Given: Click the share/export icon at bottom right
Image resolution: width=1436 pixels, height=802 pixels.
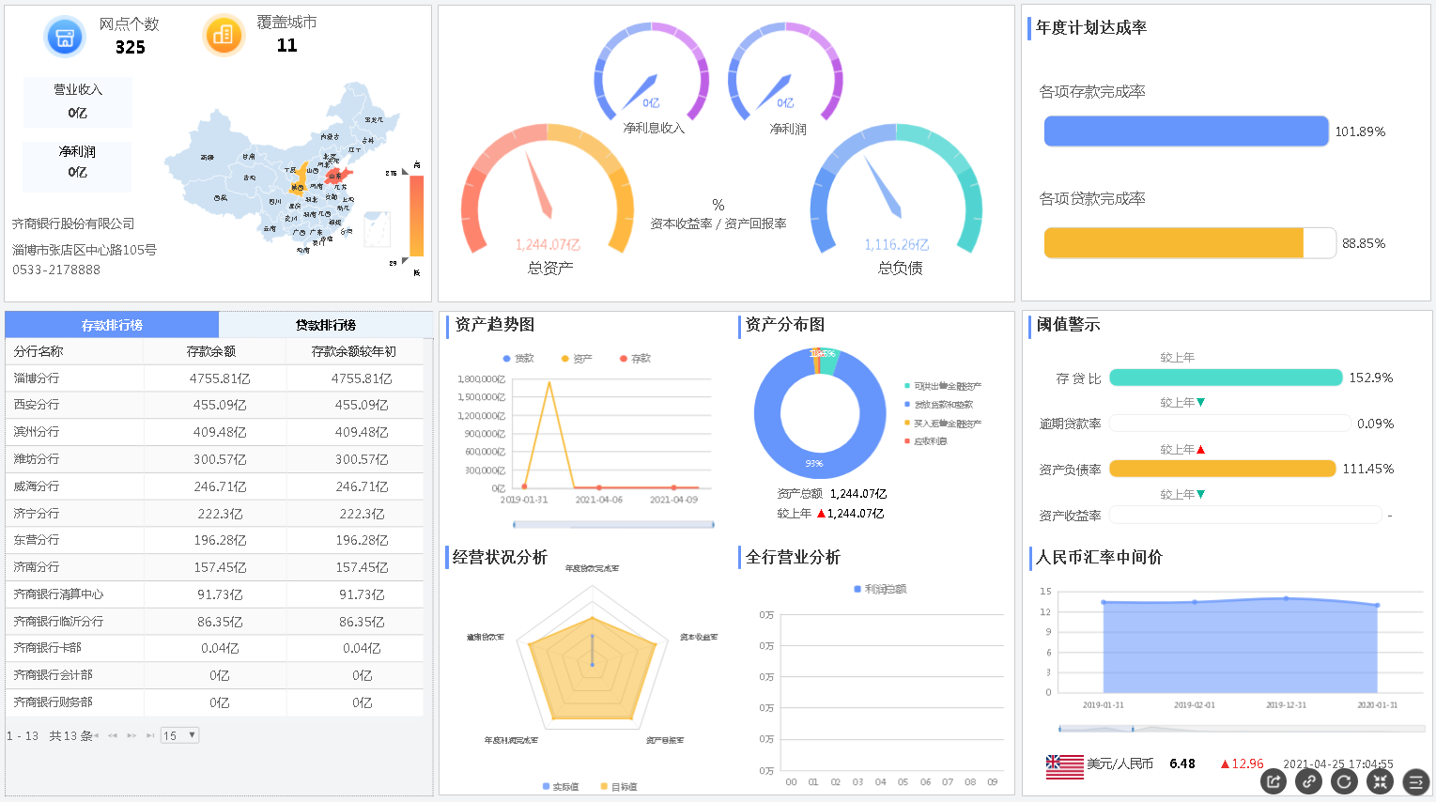Looking at the screenshot, I should coord(1273,781).
